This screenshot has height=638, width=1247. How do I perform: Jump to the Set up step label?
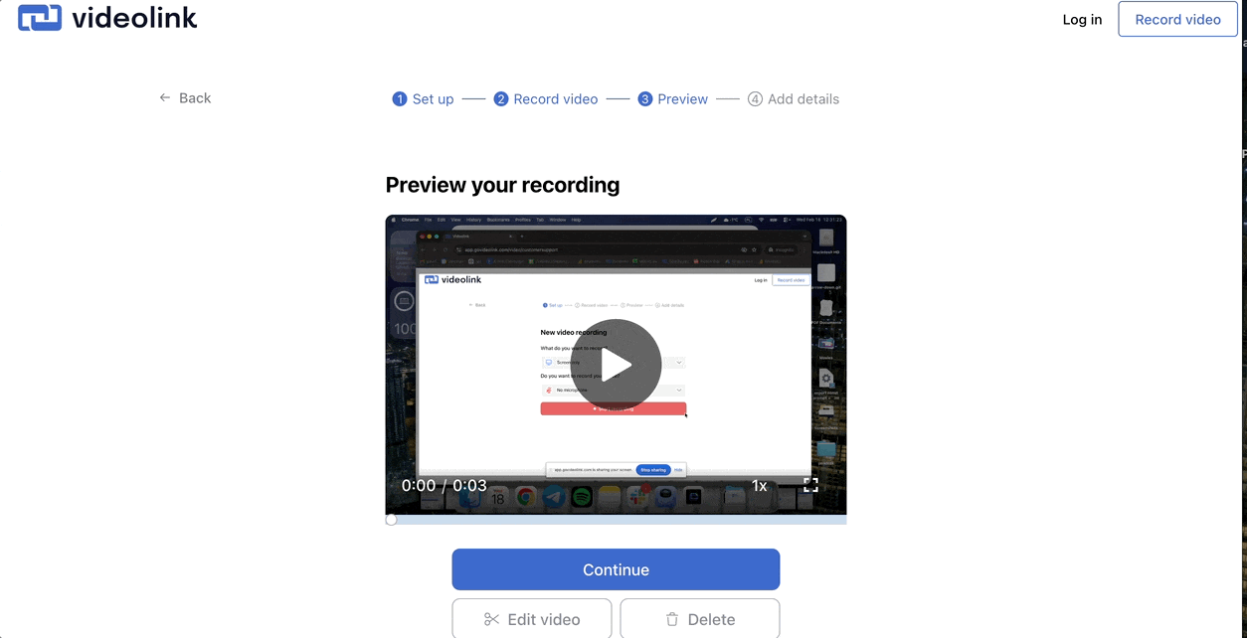(x=433, y=99)
